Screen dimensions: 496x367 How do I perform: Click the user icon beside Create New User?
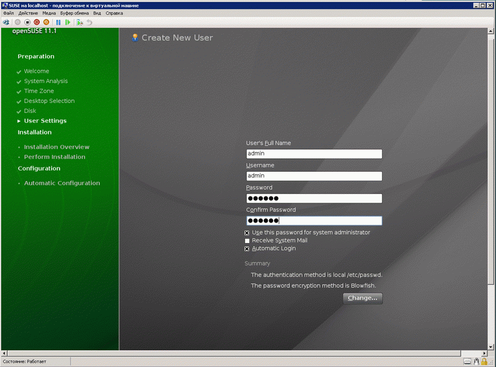[135, 38]
